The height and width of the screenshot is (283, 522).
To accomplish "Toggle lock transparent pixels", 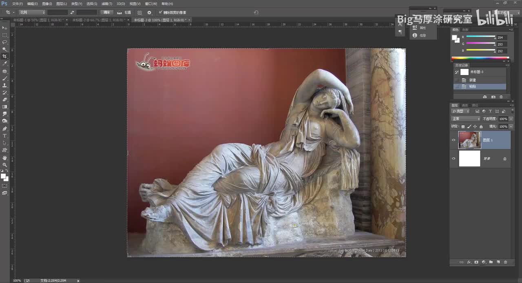I will 463,126.
